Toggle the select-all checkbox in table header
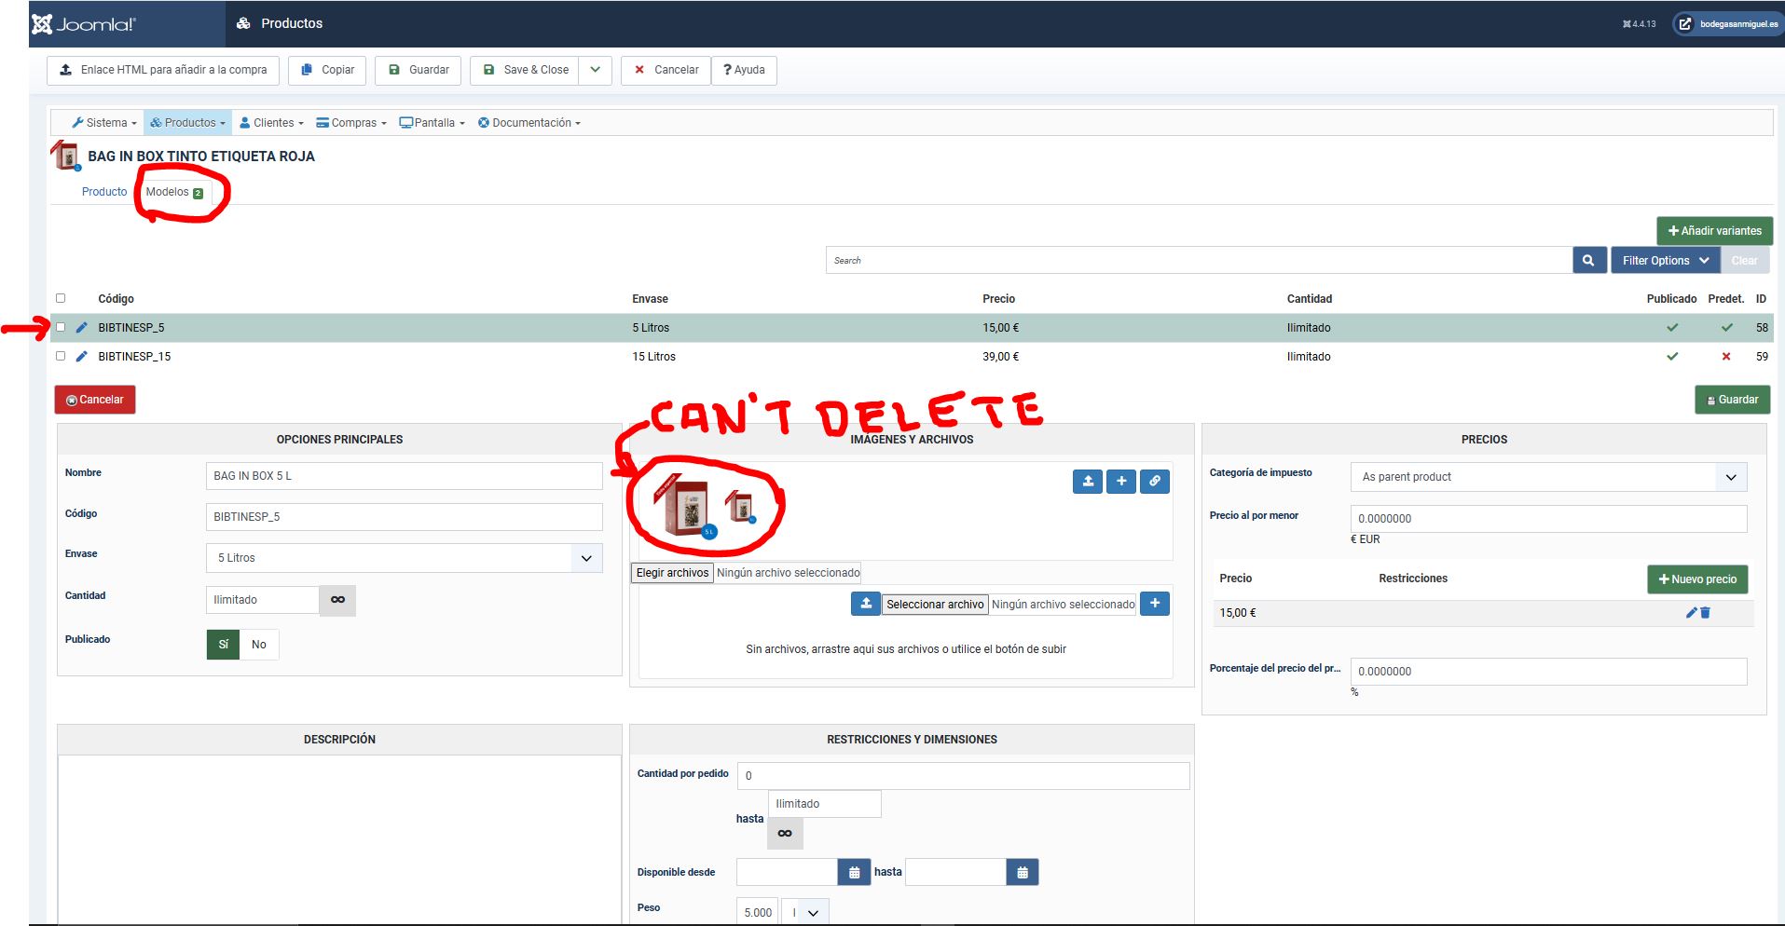 tap(61, 298)
